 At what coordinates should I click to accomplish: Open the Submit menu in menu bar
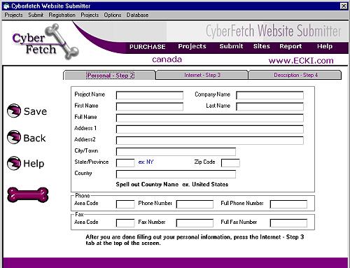36,15
